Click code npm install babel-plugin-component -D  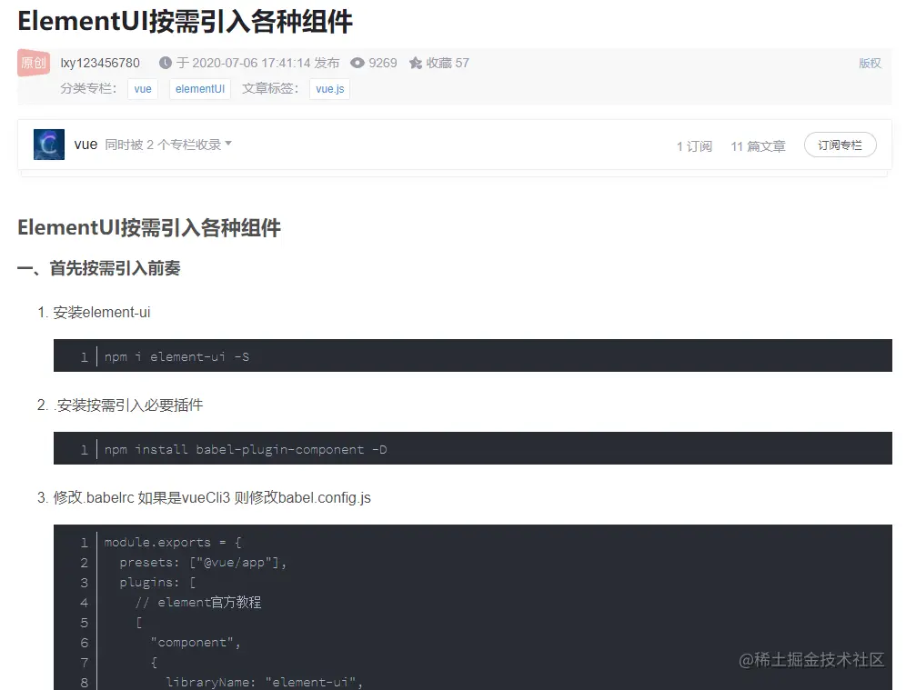[x=246, y=449]
